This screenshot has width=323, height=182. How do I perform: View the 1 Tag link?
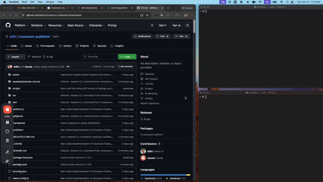pyautogui.click(x=48, y=57)
